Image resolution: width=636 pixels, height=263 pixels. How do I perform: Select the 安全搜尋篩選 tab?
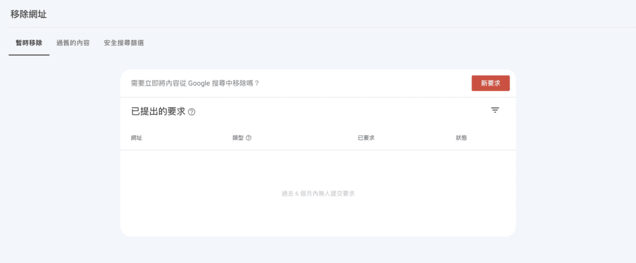coord(124,43)
